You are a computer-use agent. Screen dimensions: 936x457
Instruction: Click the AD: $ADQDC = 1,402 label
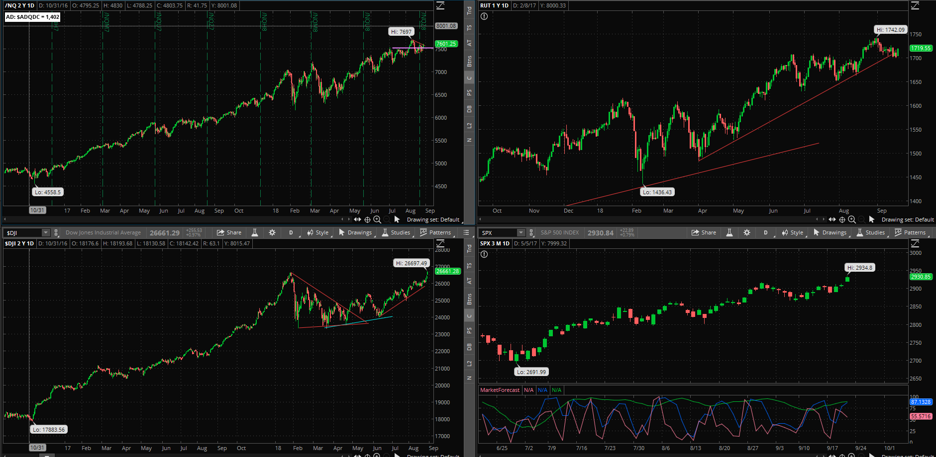click(33, 17)
